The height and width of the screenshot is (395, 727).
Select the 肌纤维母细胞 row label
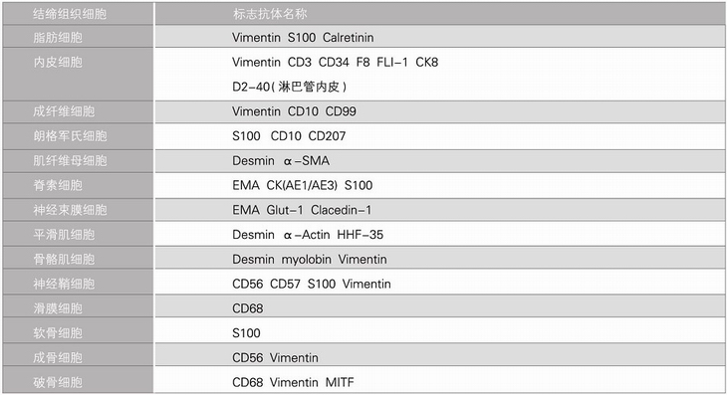coord(78,161)
